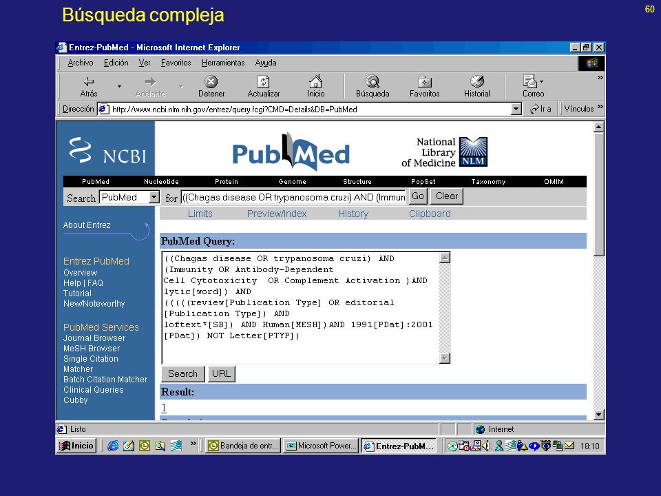Select the Taxonomy database tab

click(x=488, y=181)
